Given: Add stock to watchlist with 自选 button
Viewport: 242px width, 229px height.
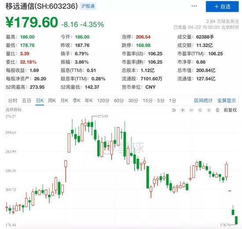Looking at the screenshot, I should pyautogui.click(x=222, y=7).
